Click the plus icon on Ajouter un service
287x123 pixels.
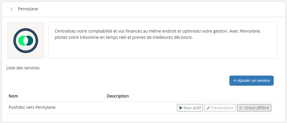(235, 80)
